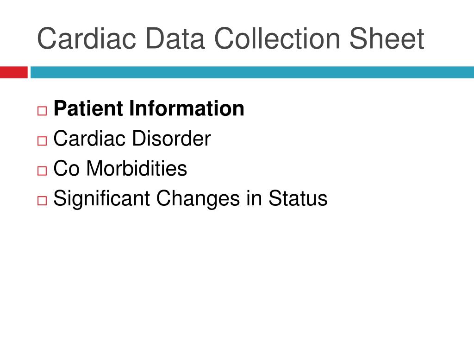Click the word Status in the last bullet
Viewport: 474px width, 356px height.
coord(298,198)
